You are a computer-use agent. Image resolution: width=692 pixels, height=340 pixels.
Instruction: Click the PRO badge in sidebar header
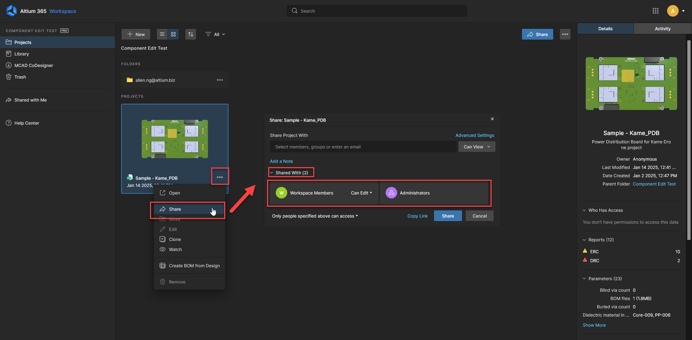[64, 31]
